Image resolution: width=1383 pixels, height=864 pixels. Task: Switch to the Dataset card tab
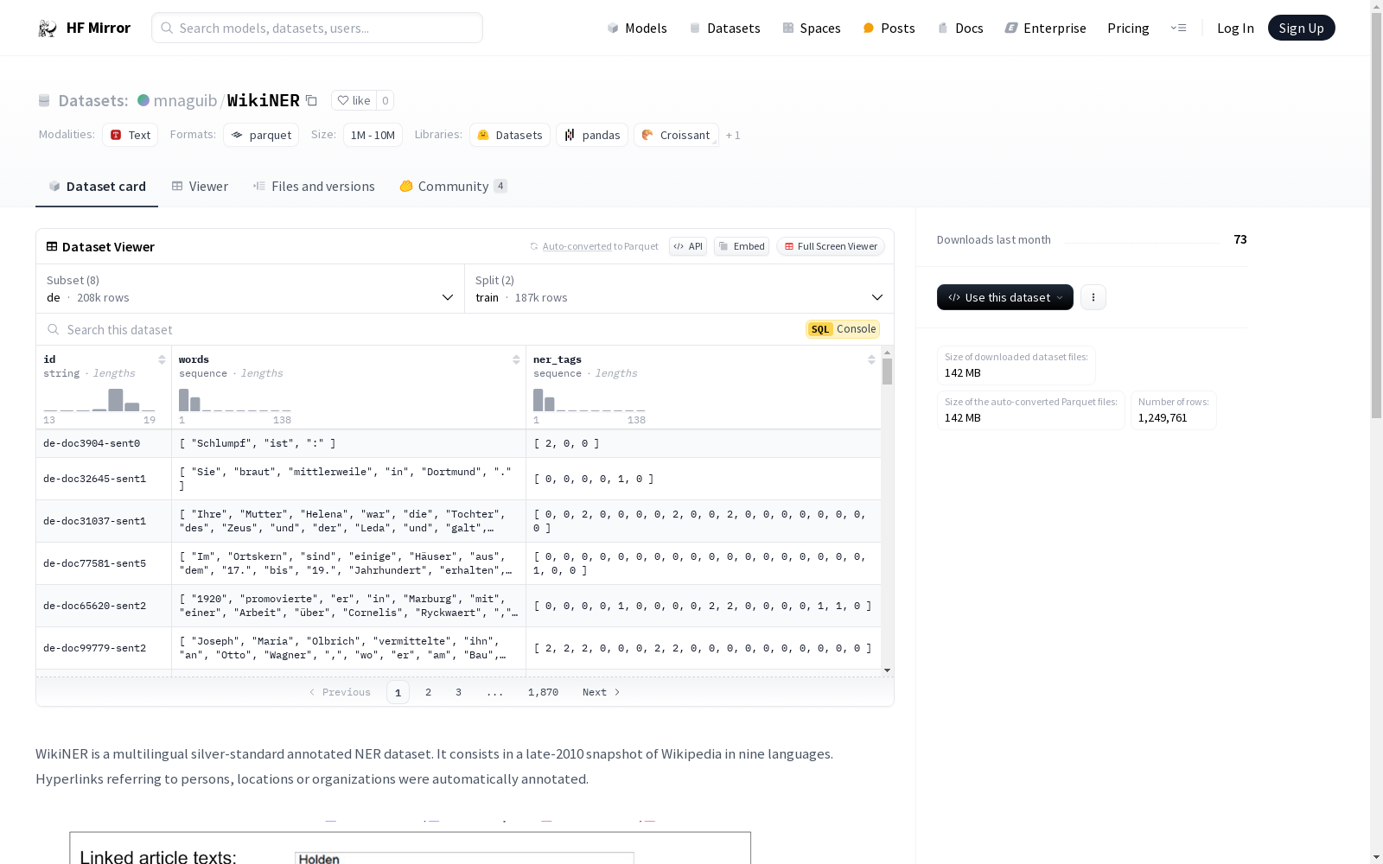97,186
